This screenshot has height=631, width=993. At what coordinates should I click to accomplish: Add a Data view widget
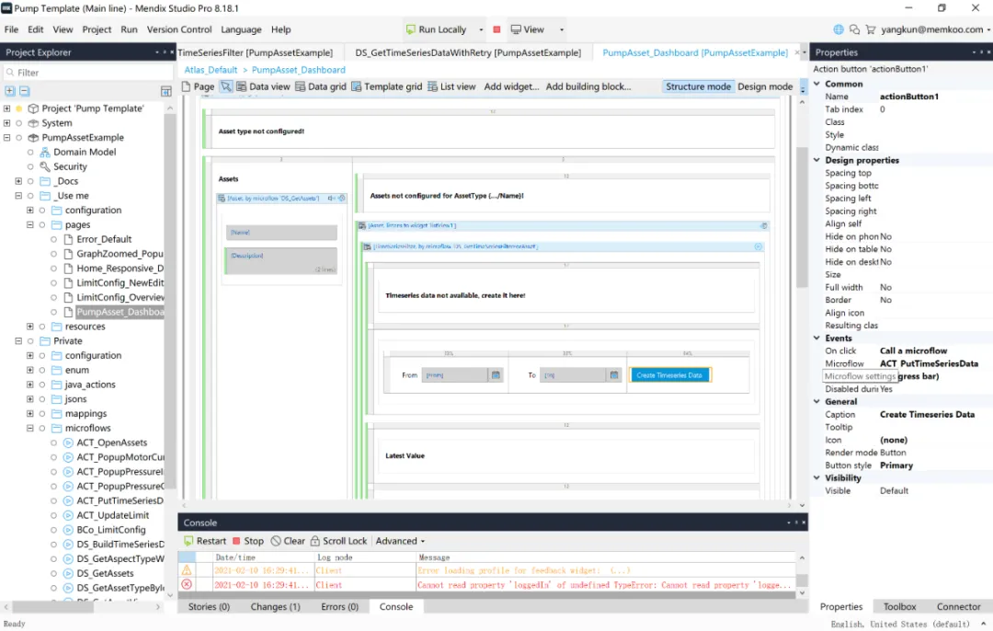coord(263,86)
